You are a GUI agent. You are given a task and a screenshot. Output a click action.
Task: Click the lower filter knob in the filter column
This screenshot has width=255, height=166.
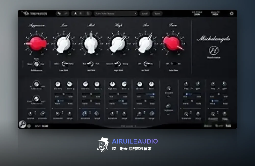pyautogui.click(x=169, y=106)
